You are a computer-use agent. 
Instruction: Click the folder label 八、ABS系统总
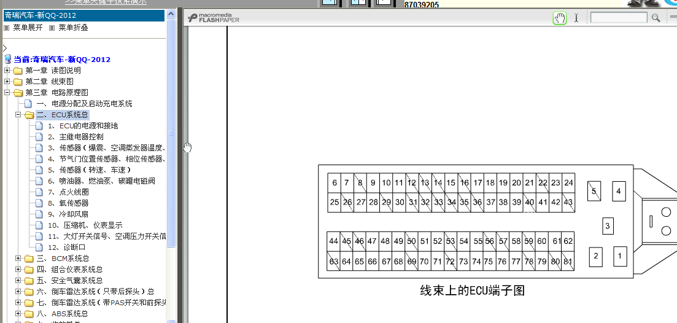[62, 314]
